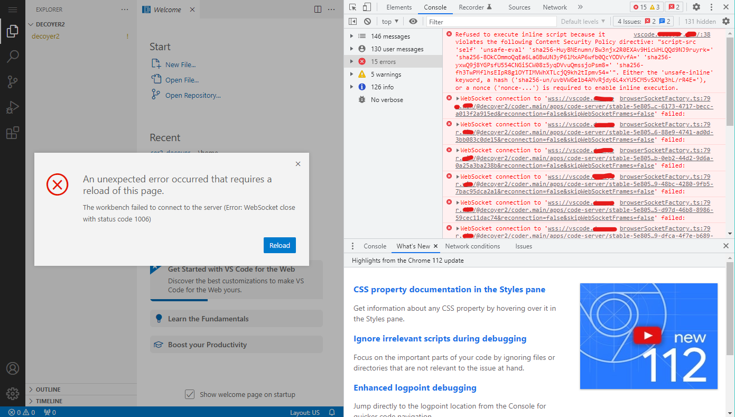Viewport: 735px width, 417px height.
Task: Open DevTools settings gear
Action: [x=696, y=7]
